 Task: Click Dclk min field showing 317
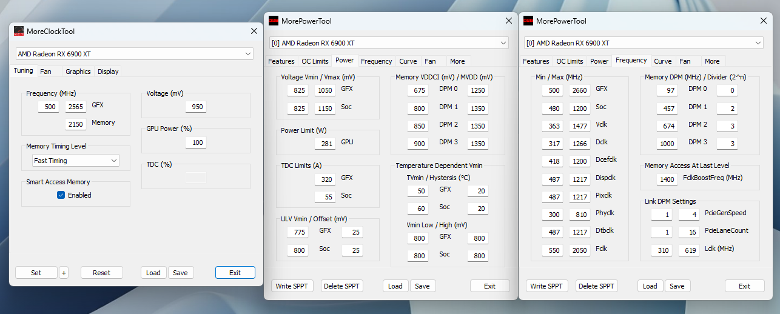click(x=553, y=144)
